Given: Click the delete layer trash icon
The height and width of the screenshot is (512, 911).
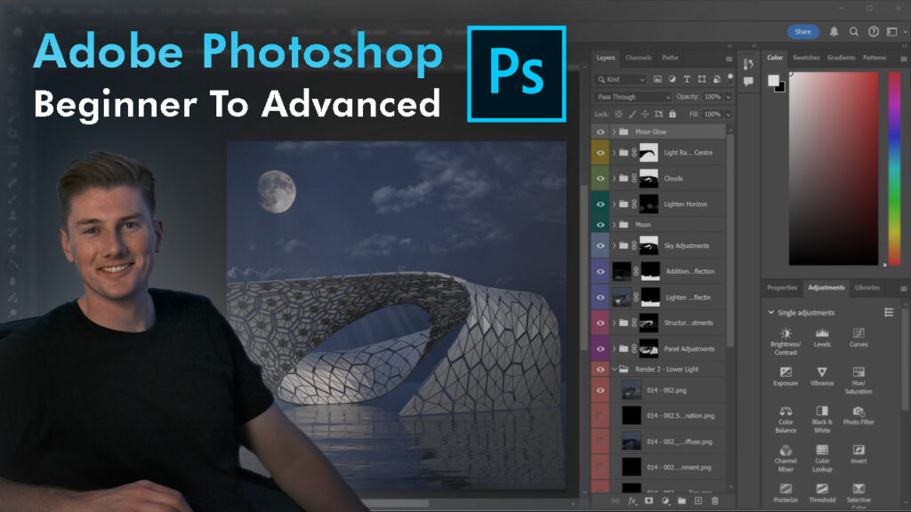Looking at the screenshot, I should point(713,501).
